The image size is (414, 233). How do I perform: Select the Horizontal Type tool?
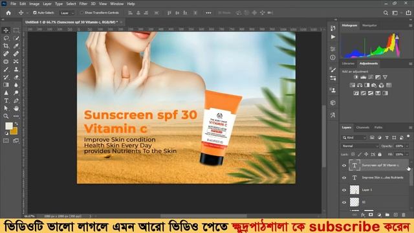pos(6,101)
